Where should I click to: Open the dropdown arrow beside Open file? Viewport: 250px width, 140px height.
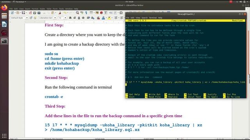[x=21, y=13]
